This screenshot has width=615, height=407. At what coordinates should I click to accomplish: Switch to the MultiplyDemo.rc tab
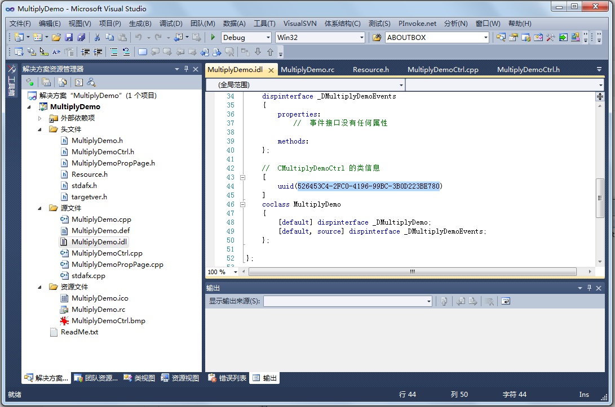click(308, 70)
